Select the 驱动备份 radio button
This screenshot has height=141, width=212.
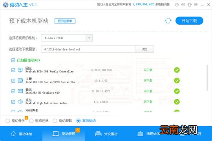8,121
